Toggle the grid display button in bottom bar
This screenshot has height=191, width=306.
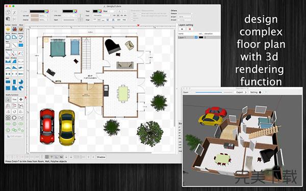coord(47,157)
